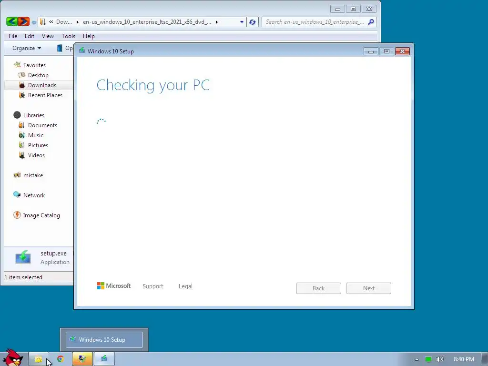Select Libraries in the navigation pane
Viewport: 488px width, 366px height.
(x=34, y=115)
